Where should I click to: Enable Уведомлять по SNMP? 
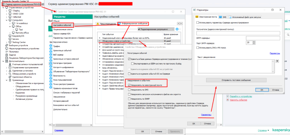[129, 99]
